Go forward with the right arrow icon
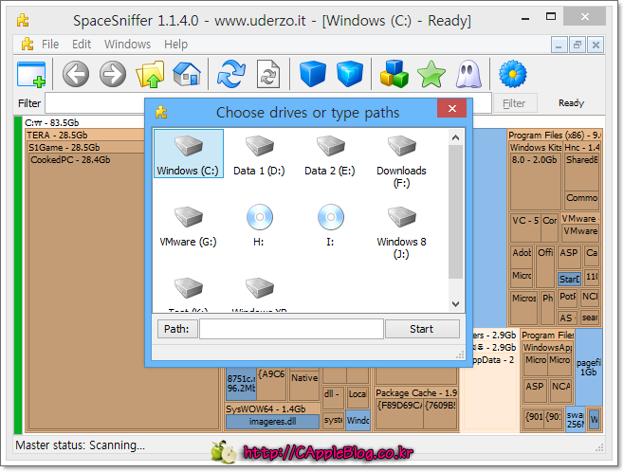The image size is (624, 472). tap(113, 74)
